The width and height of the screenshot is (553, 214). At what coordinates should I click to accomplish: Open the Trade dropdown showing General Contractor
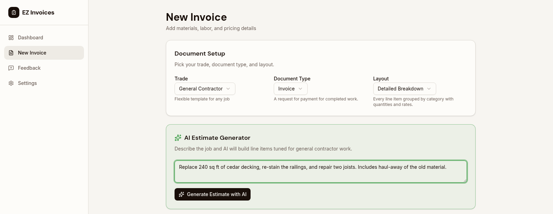205,89
